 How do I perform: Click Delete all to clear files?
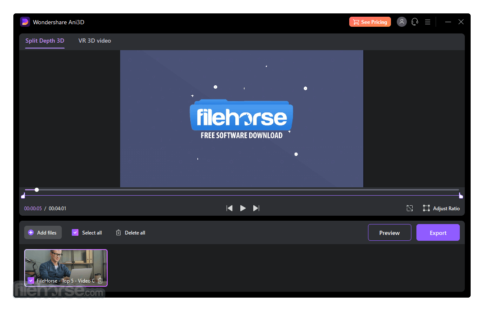130,233
